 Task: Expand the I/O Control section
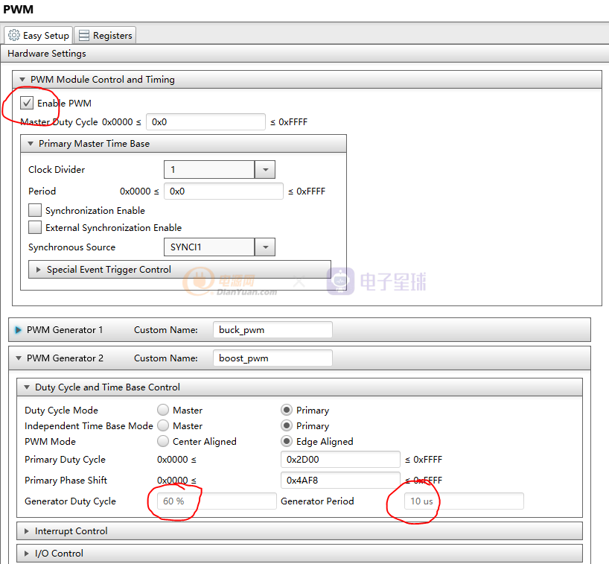coord(27,554)
